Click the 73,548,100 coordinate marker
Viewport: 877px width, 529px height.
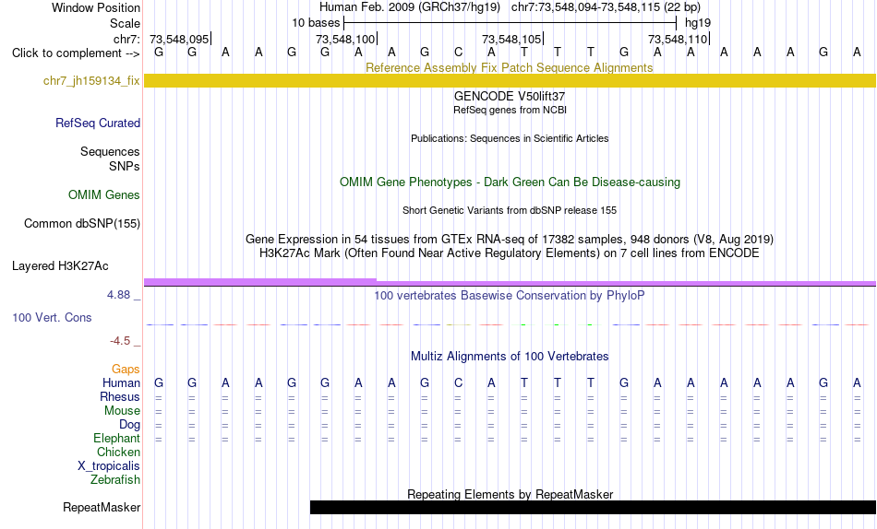coord(345,39)
